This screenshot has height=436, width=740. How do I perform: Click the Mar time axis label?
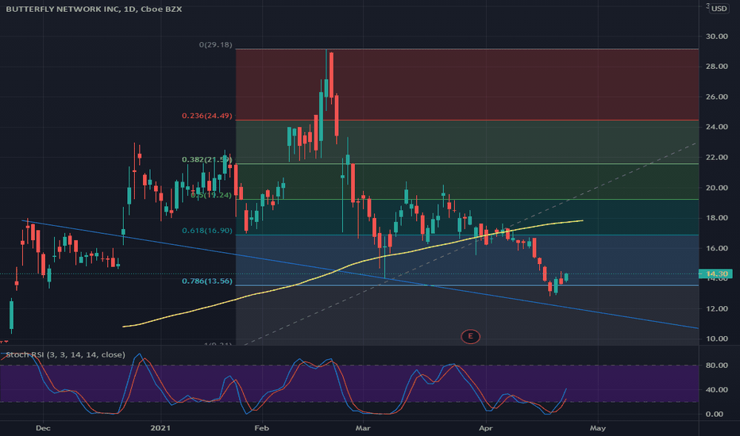(x=363, y=428)
